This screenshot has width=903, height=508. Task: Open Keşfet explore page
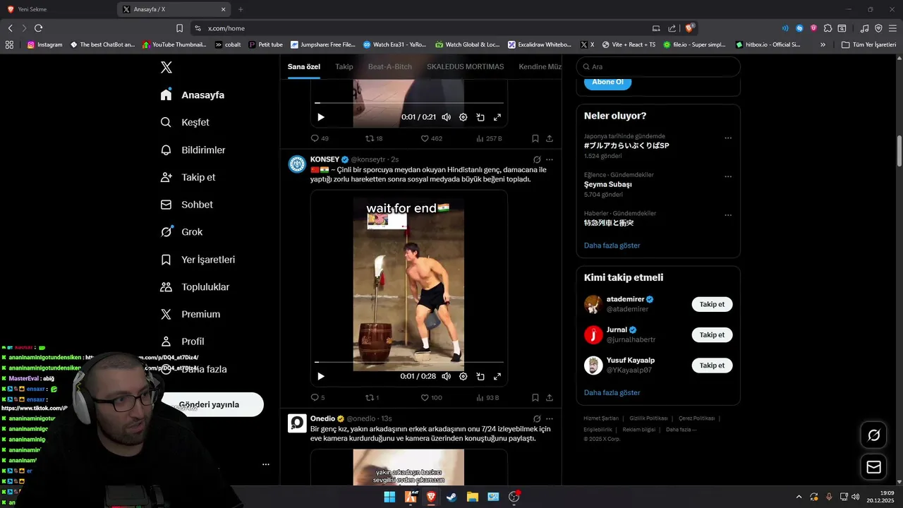click(x=185, y=122)
